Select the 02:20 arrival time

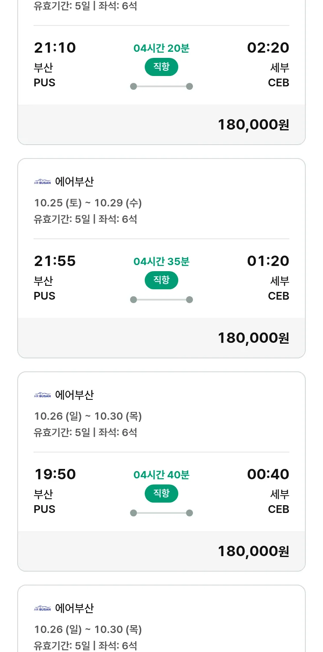coord(268,48)
